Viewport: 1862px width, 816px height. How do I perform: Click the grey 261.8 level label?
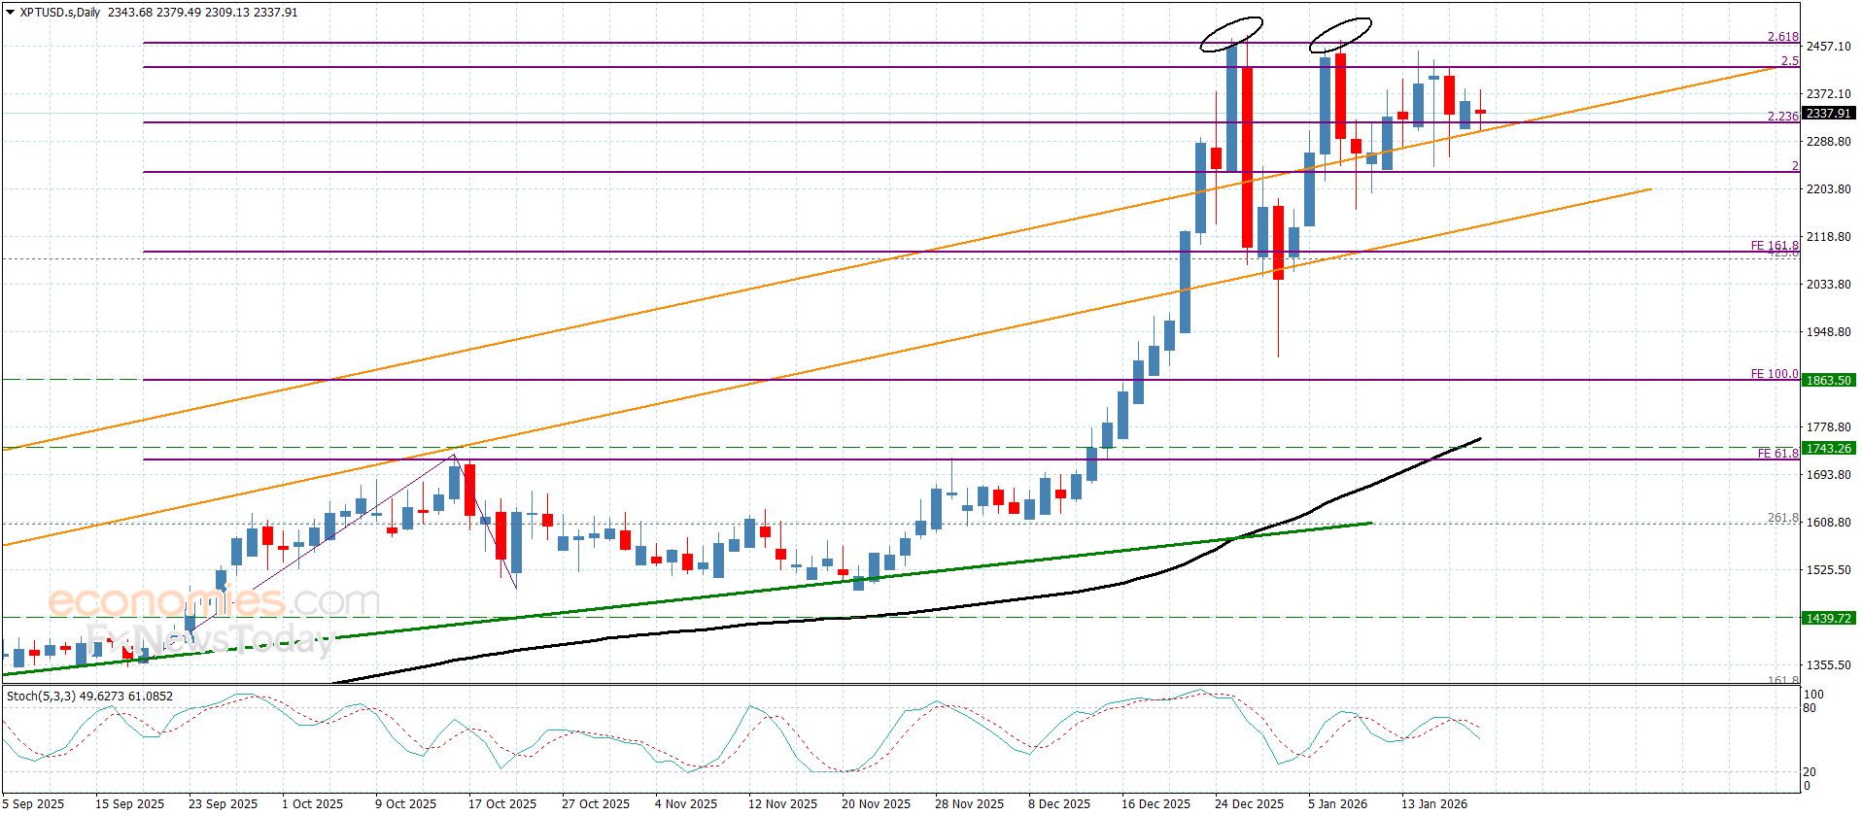click(x=1782, y=519)
